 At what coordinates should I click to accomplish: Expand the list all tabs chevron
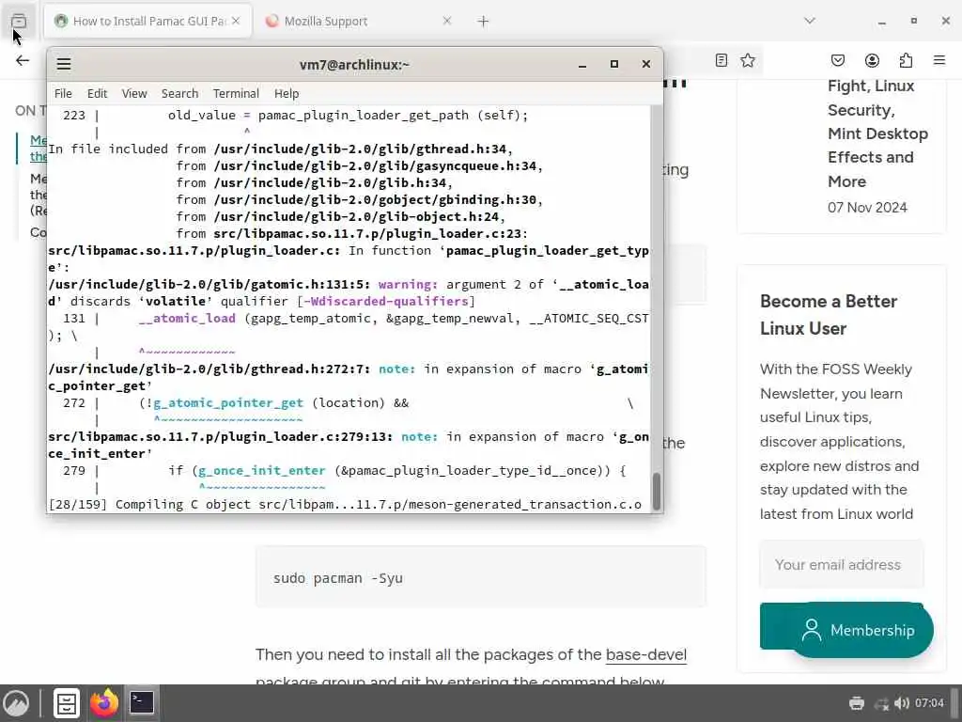point(810,21)
